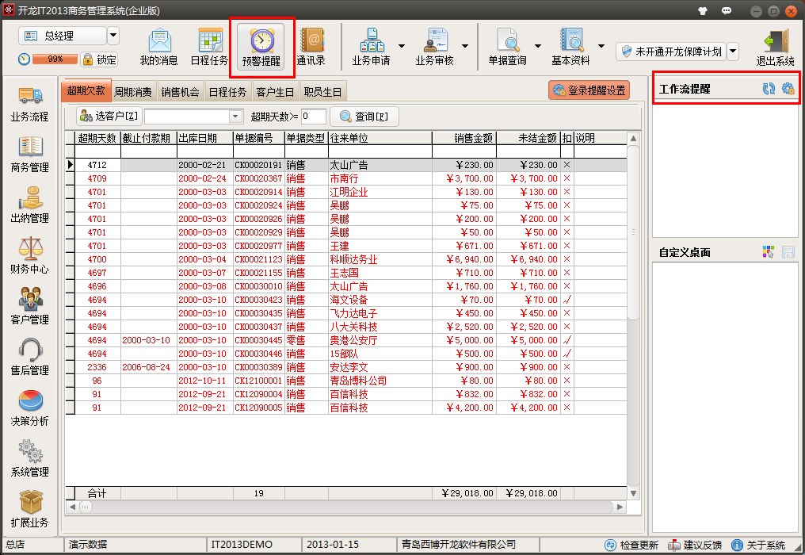Expand 基本资料 dropdown arrow
Viewport: 805px width, 555px height.
click(601, 46)
